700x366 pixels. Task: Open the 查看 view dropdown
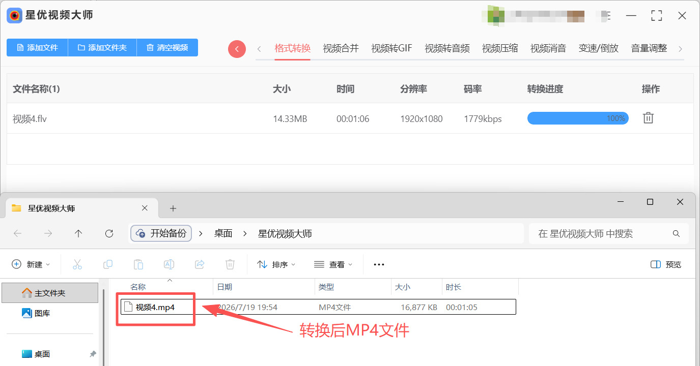(x=333, y=264)
